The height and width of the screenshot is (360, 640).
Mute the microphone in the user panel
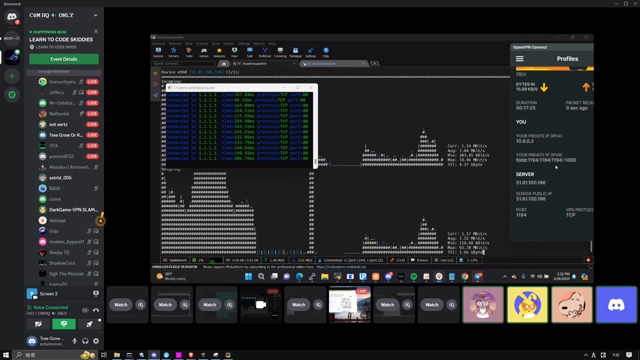click(x=74, y=341)
